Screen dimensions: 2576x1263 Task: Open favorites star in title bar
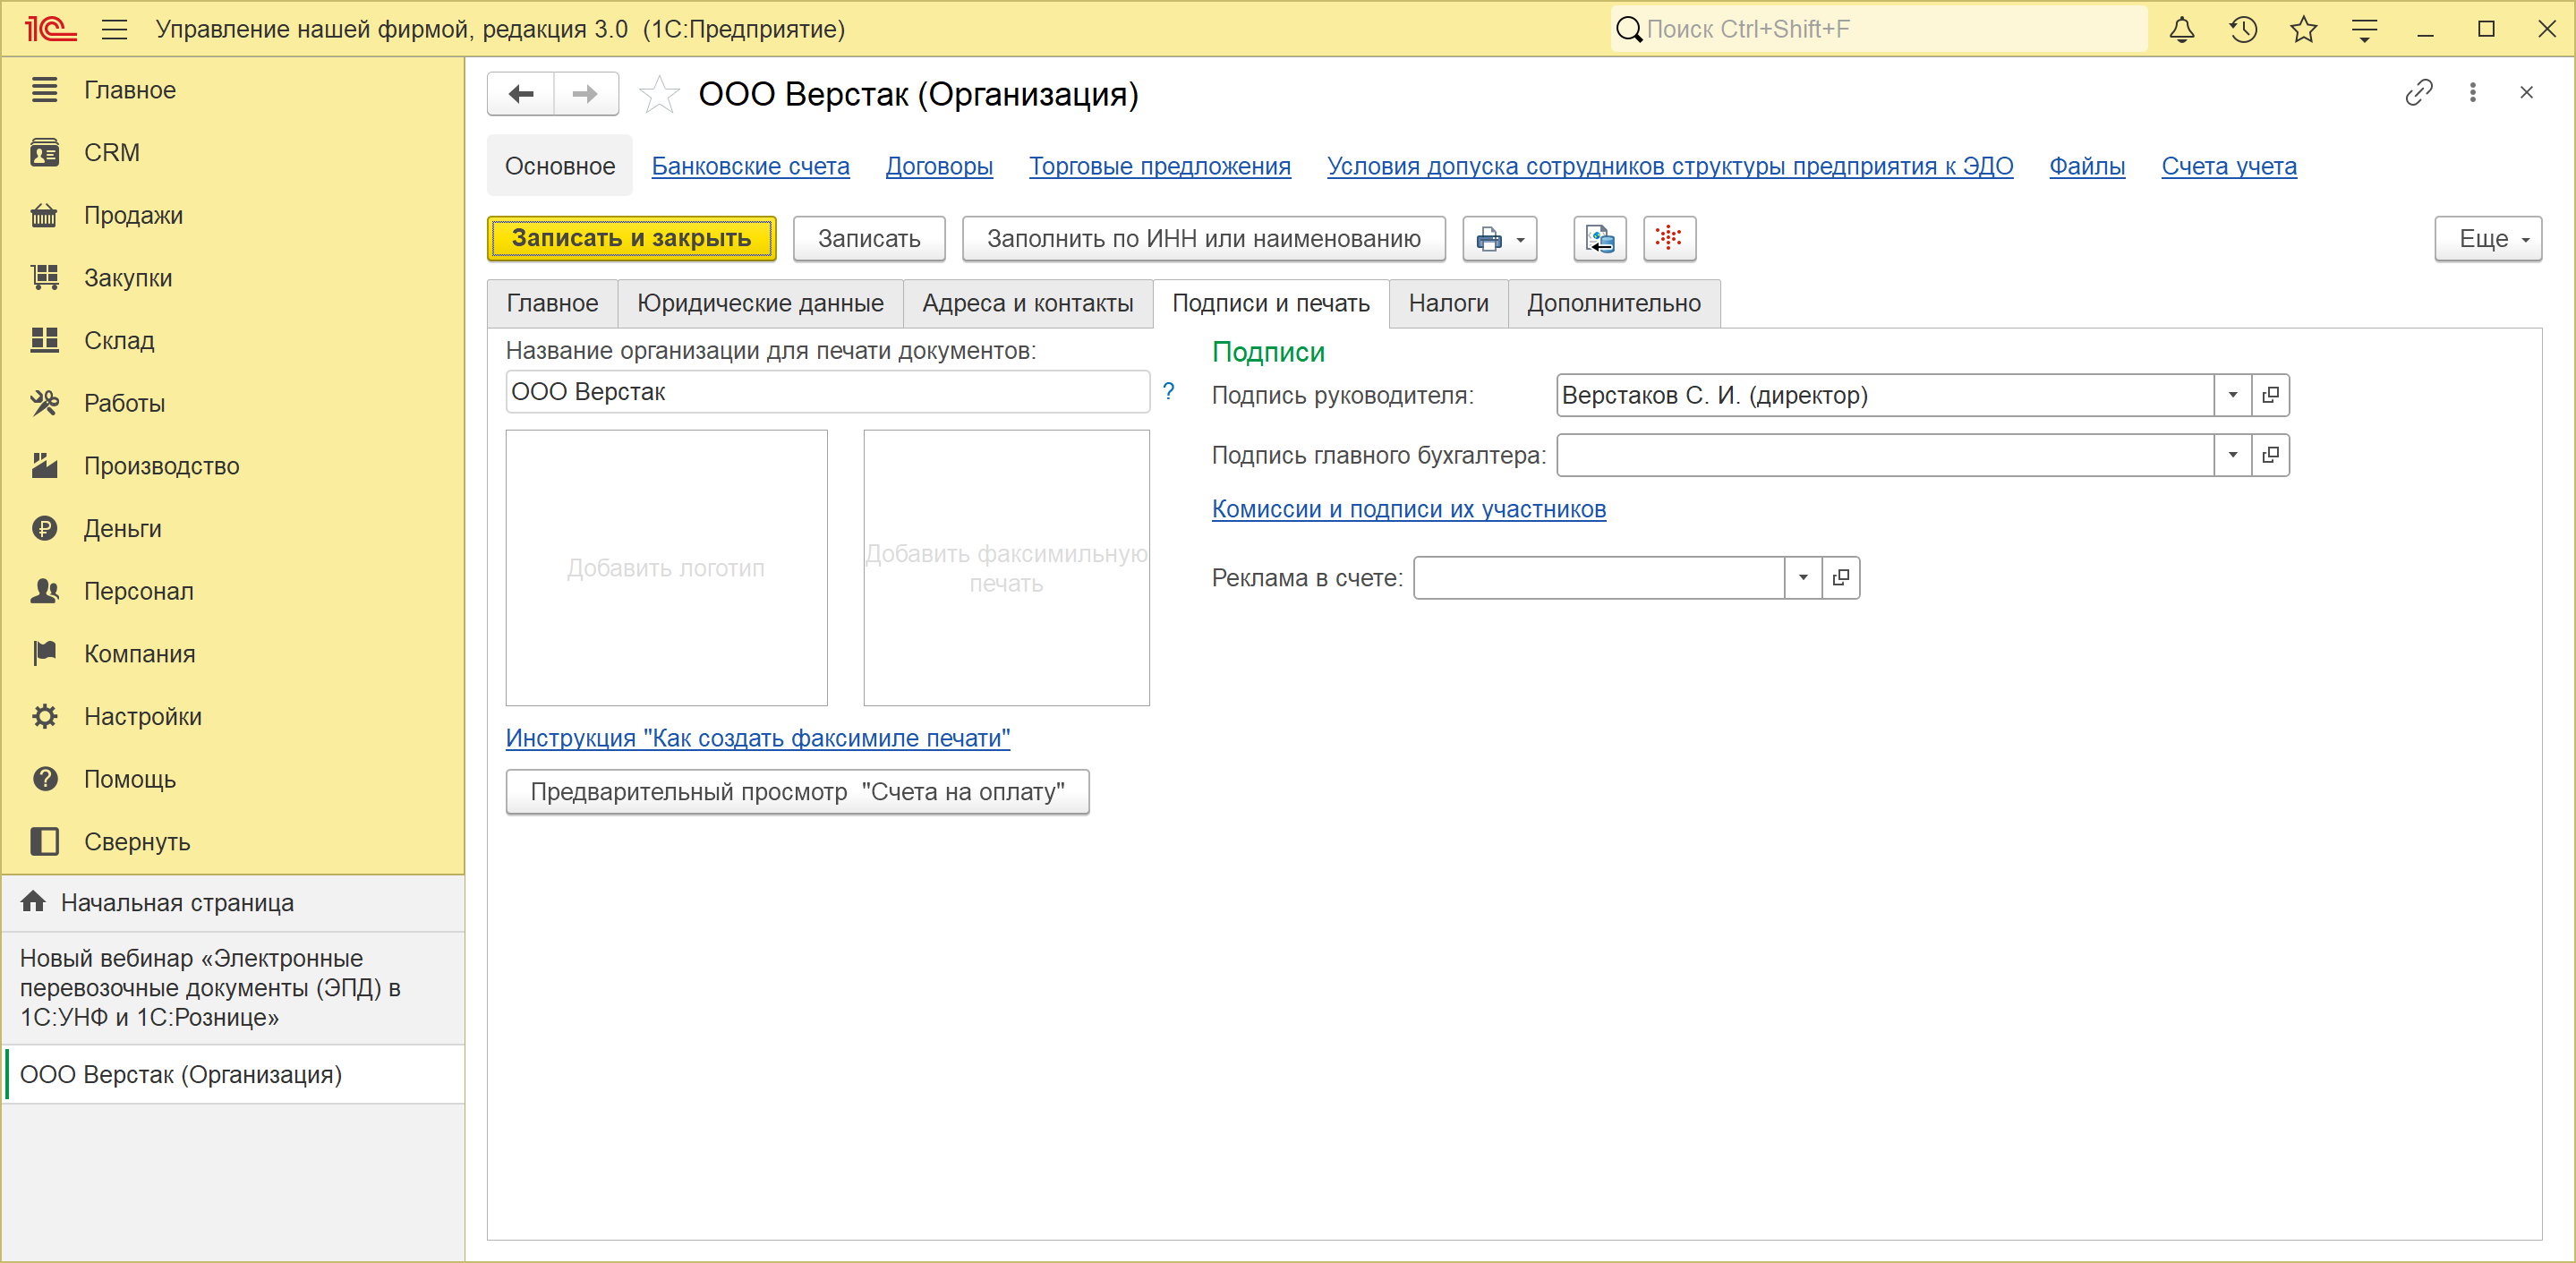[2304, 29]
